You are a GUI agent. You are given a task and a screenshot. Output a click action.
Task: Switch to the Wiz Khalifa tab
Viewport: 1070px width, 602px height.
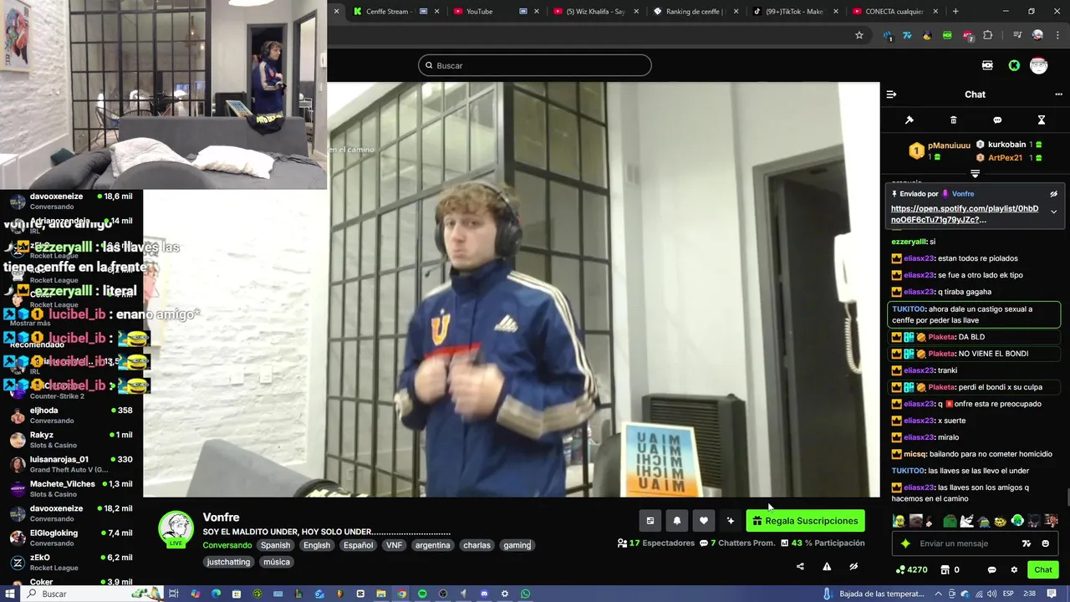tap(595, 12)
